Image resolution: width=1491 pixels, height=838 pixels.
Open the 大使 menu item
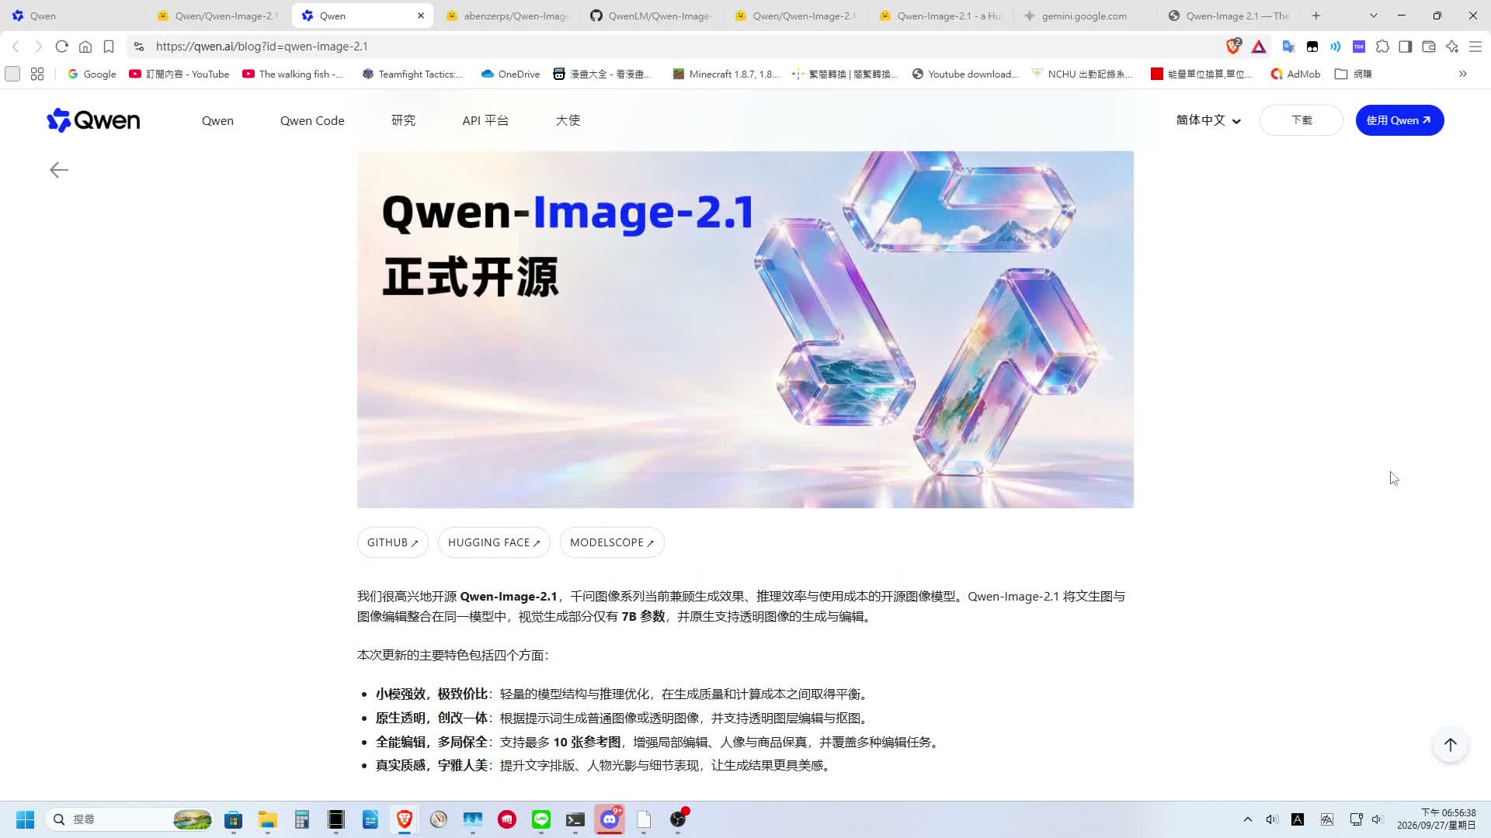click(568, 120)
